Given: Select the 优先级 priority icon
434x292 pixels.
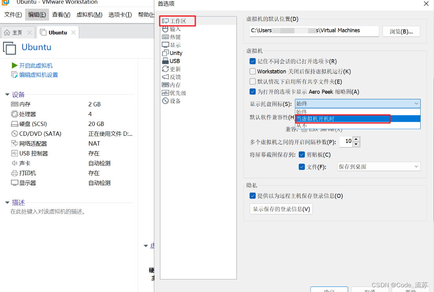Looking at the screenshot, I should click(x=165, y=93).
